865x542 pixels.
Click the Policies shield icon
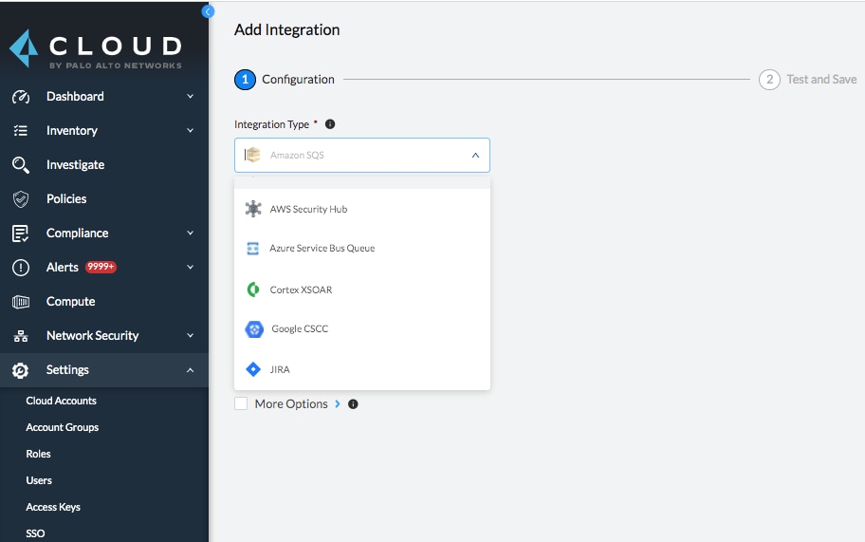(21, 199)
